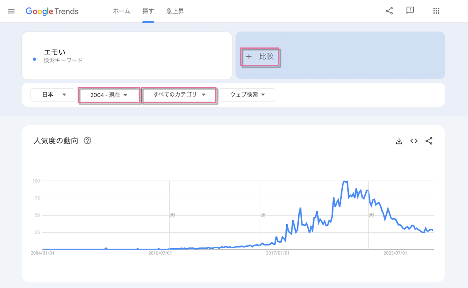Share the 人気度の動向 chart

pyautogui.click(x=429, y=141)
